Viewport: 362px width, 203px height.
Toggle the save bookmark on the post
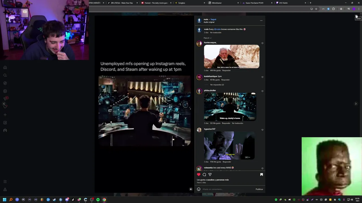[x=261, y=175]
